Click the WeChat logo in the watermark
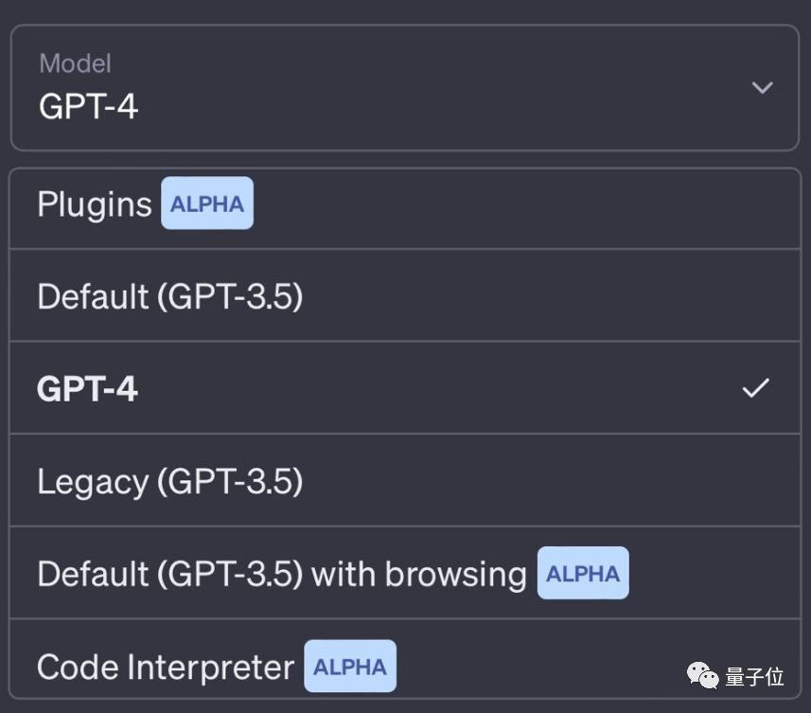 pos(703,675)
